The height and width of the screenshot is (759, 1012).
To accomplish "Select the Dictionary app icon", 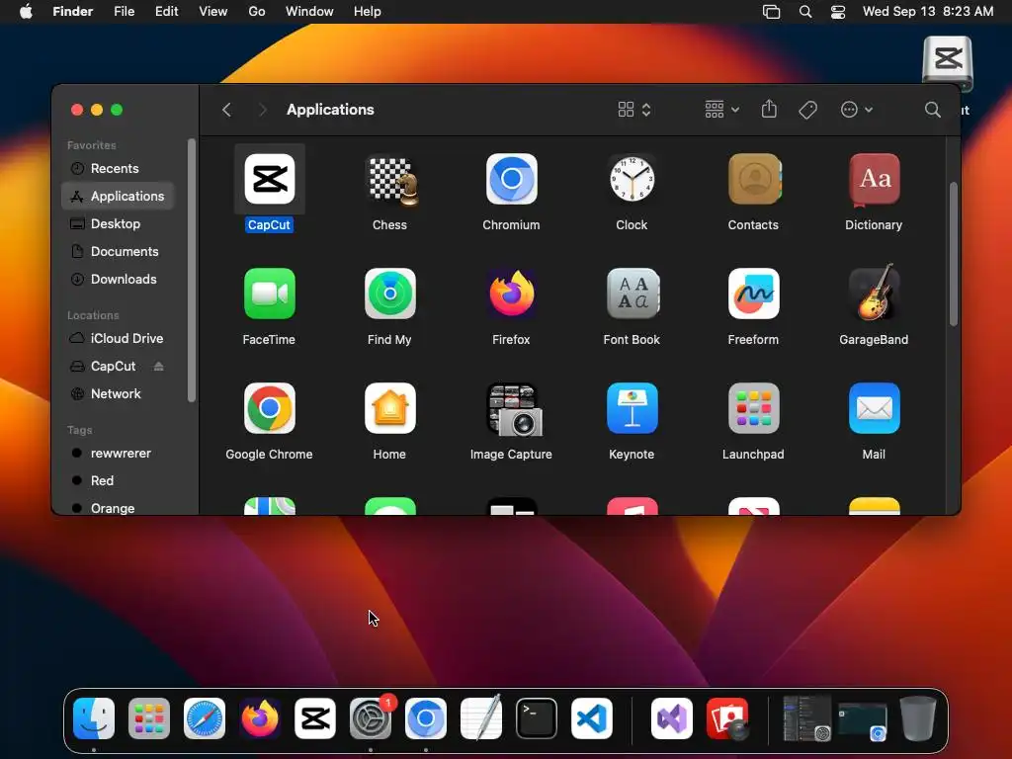I will tap(874, 179).
